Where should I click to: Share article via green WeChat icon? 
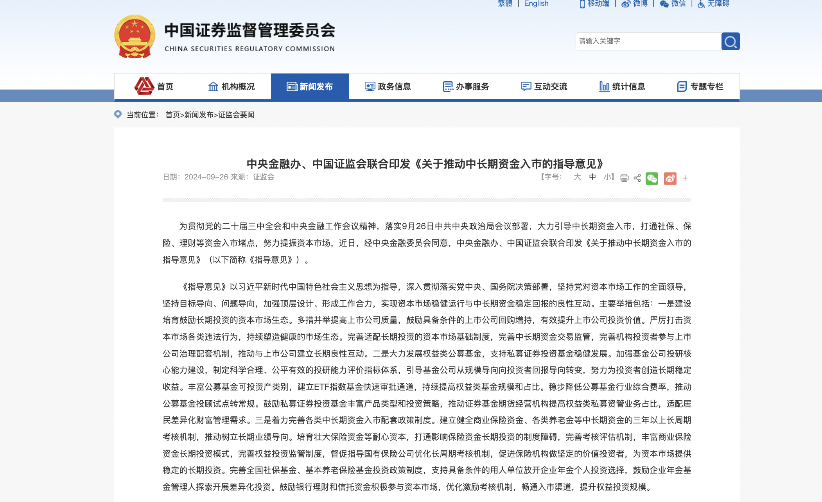[652, 179]
